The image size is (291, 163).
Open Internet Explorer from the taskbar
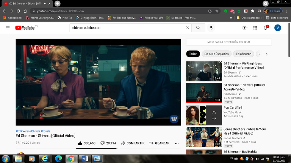pyautogui.click(x=45, y=159)
